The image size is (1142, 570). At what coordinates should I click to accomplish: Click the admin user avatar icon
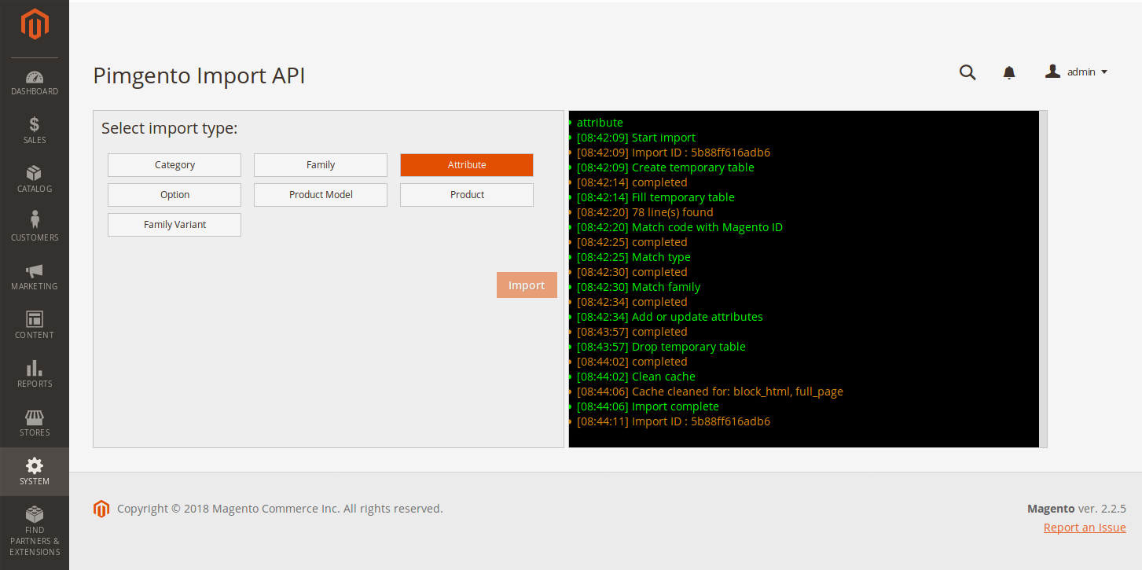tap(1053, 72)
